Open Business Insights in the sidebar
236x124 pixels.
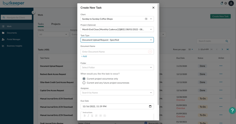16,46
